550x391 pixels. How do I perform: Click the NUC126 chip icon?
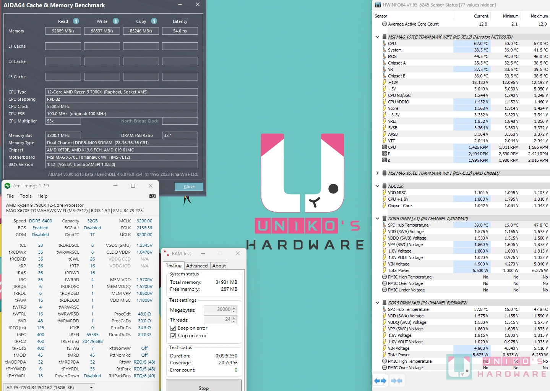(385, 186)
